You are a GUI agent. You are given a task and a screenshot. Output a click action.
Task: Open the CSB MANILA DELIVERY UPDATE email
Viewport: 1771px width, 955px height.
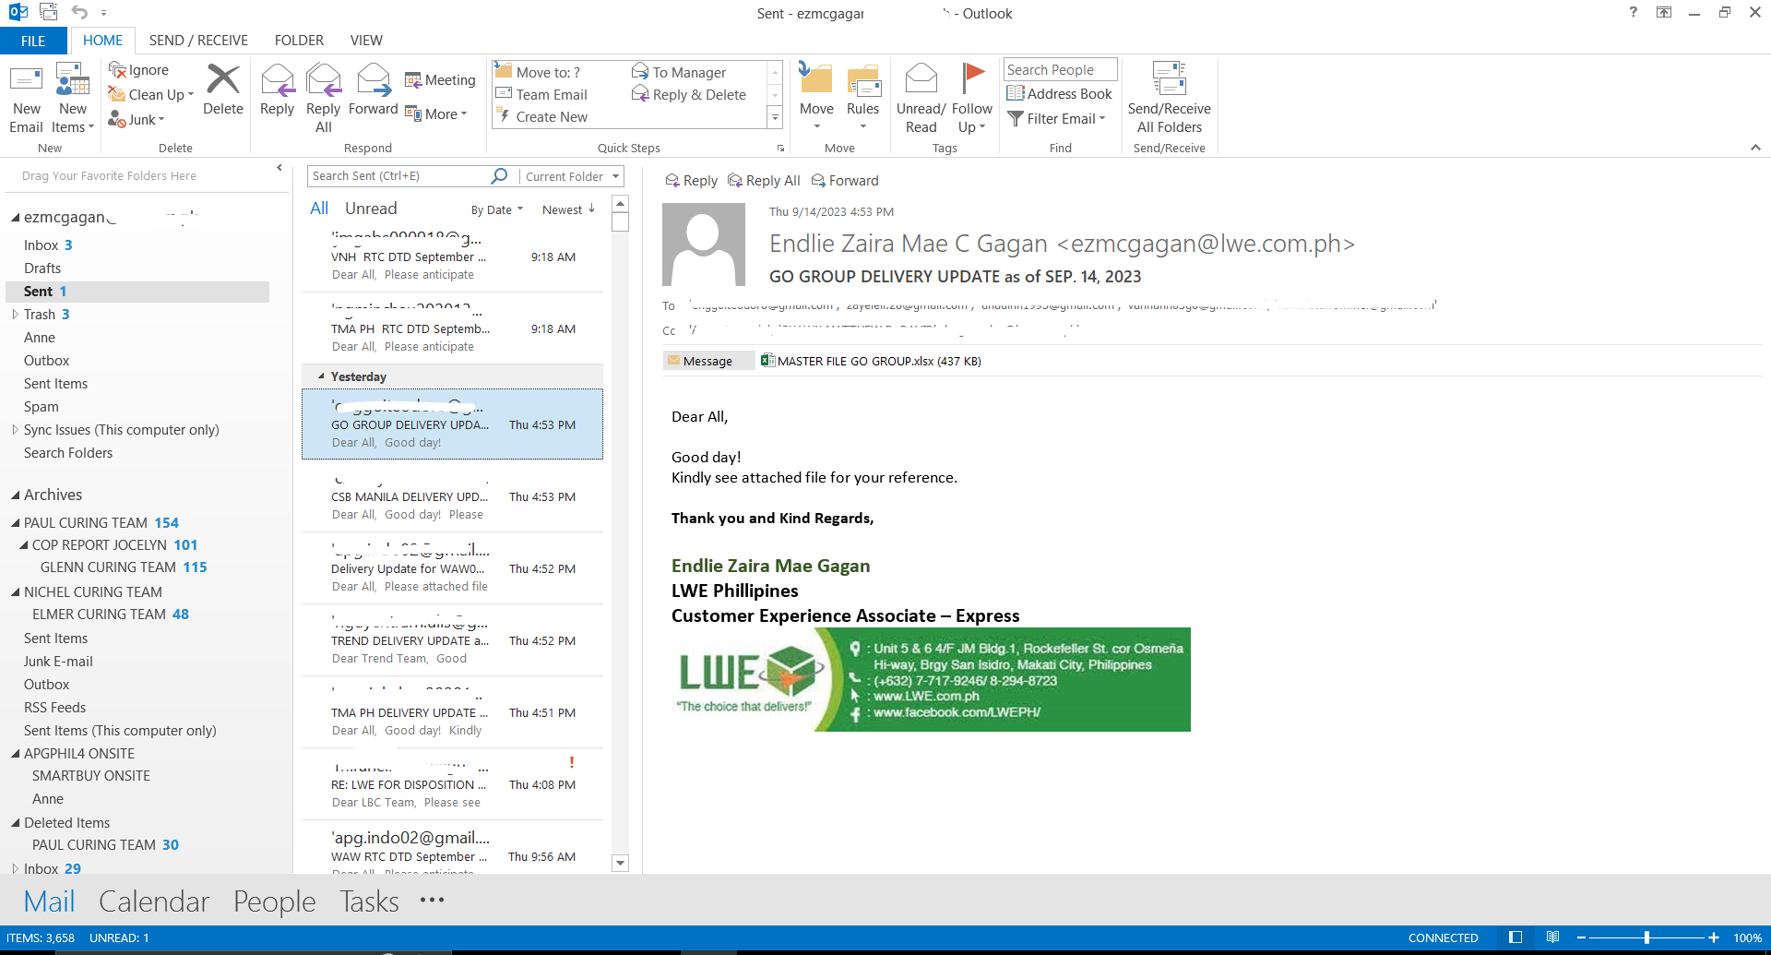[452, 496]
